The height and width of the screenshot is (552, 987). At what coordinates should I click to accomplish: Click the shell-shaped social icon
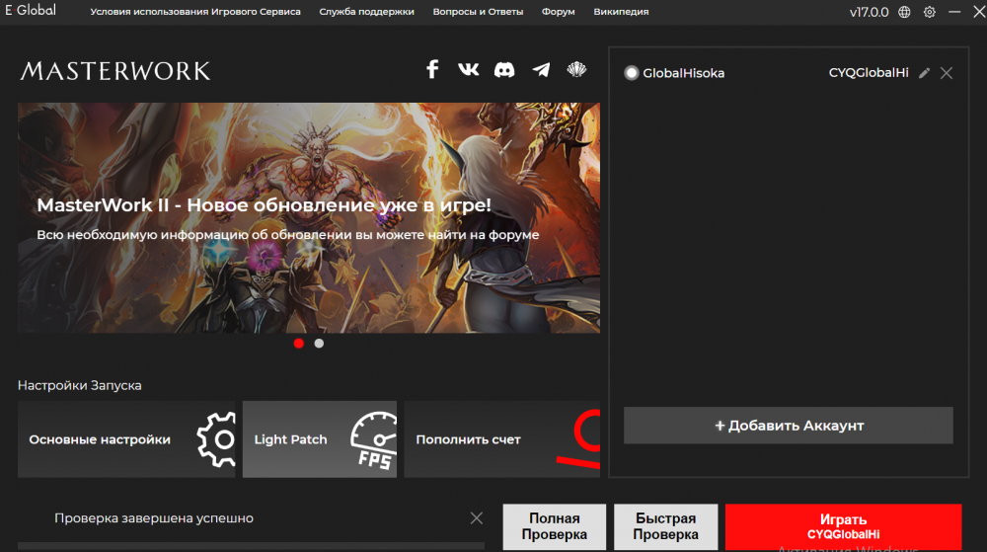coord(576,69)
